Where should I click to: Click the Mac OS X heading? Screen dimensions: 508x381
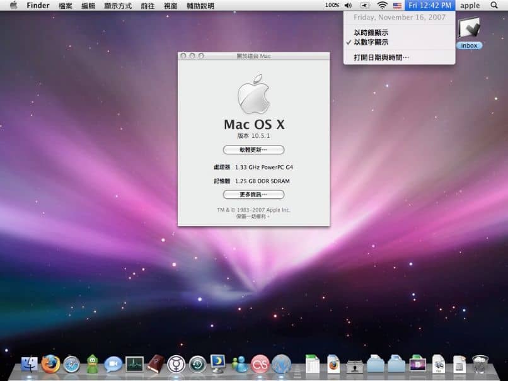(x=255, y=125)
